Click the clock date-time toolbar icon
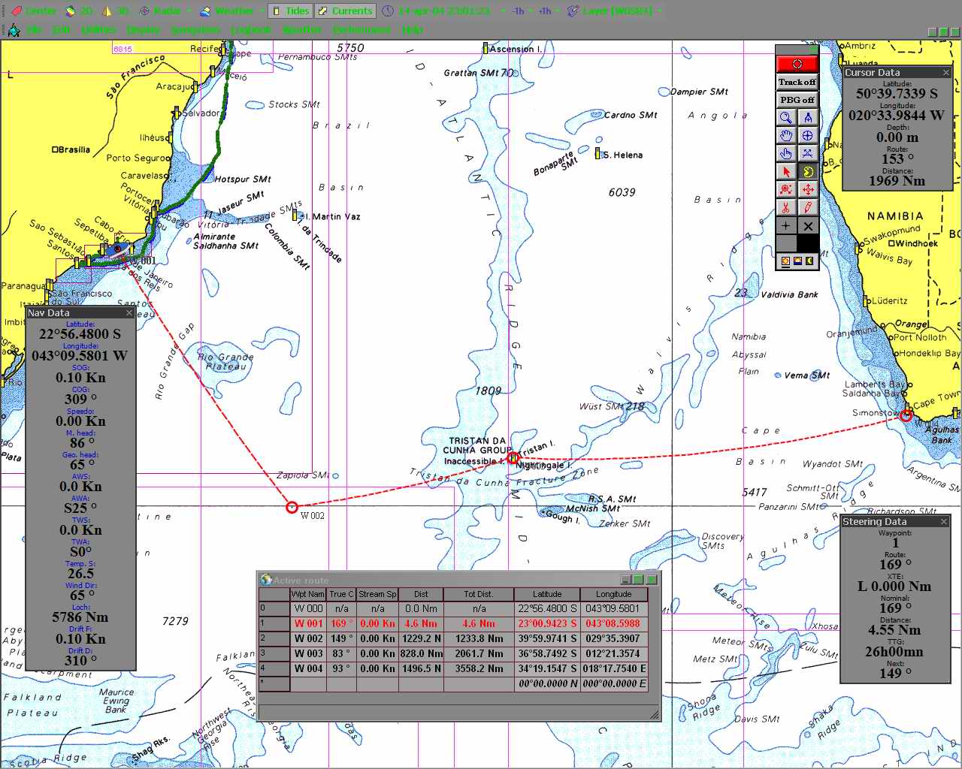Image resolution: width=962 pixels, height=769 pixels. (x=388, y=11)
